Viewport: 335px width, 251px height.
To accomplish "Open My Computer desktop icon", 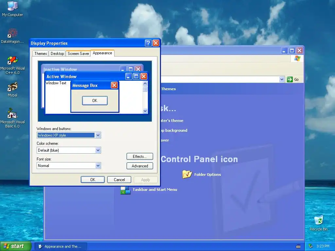I will [x=12, y=8].
